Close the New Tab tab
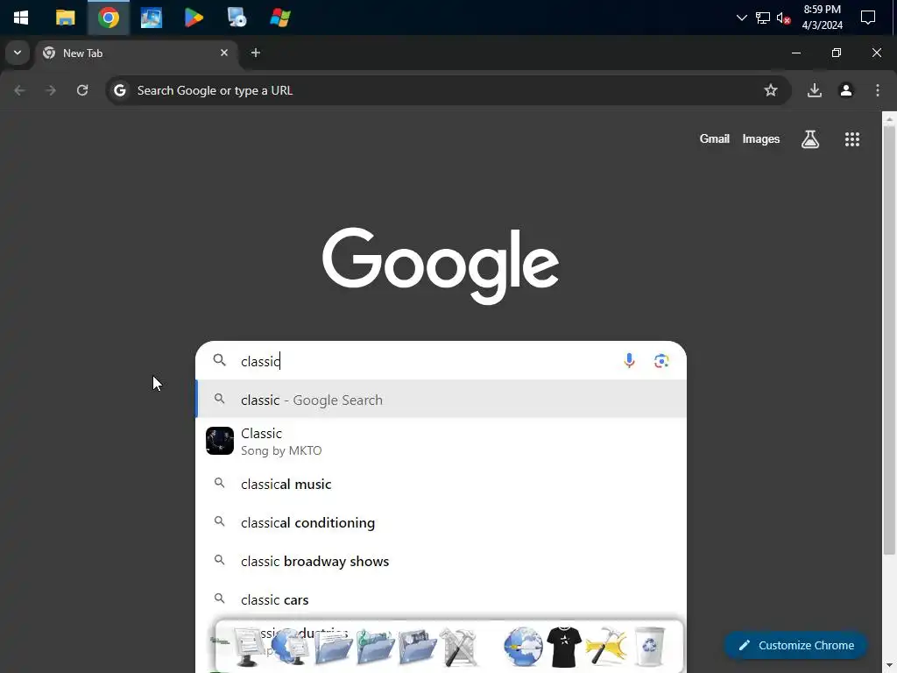Viewport: 897px width, 673px height. tap(224, 53)
